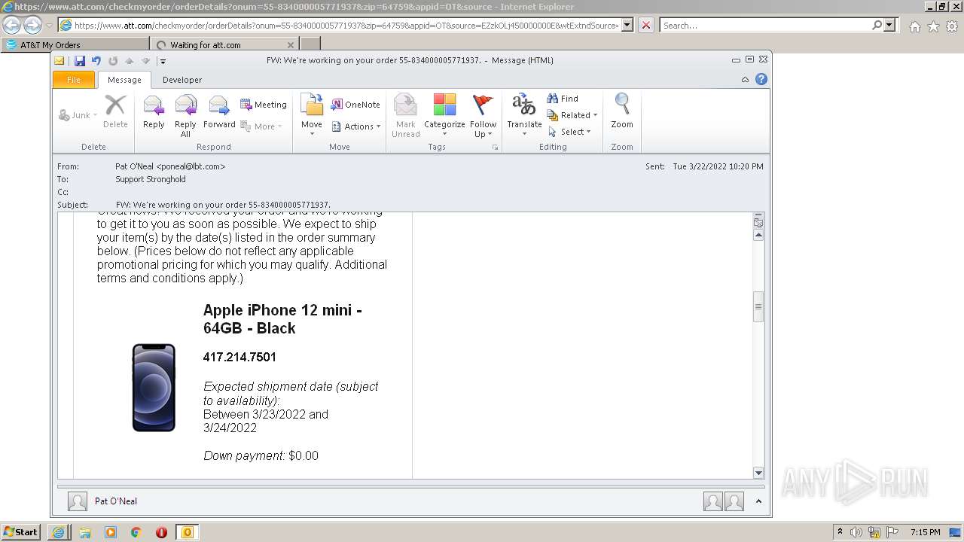Select the Waiting for att.com tab
The width and height of the screenshot is (964, 542).
[226, 44]
